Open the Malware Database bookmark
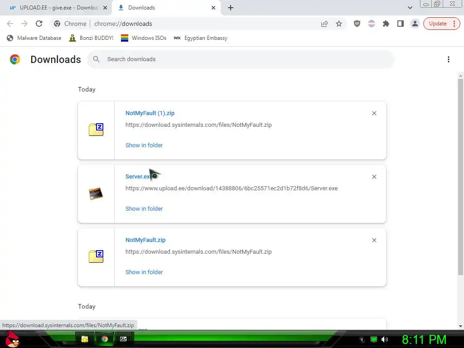Screen dimensions: 464x348 (34, 38)
